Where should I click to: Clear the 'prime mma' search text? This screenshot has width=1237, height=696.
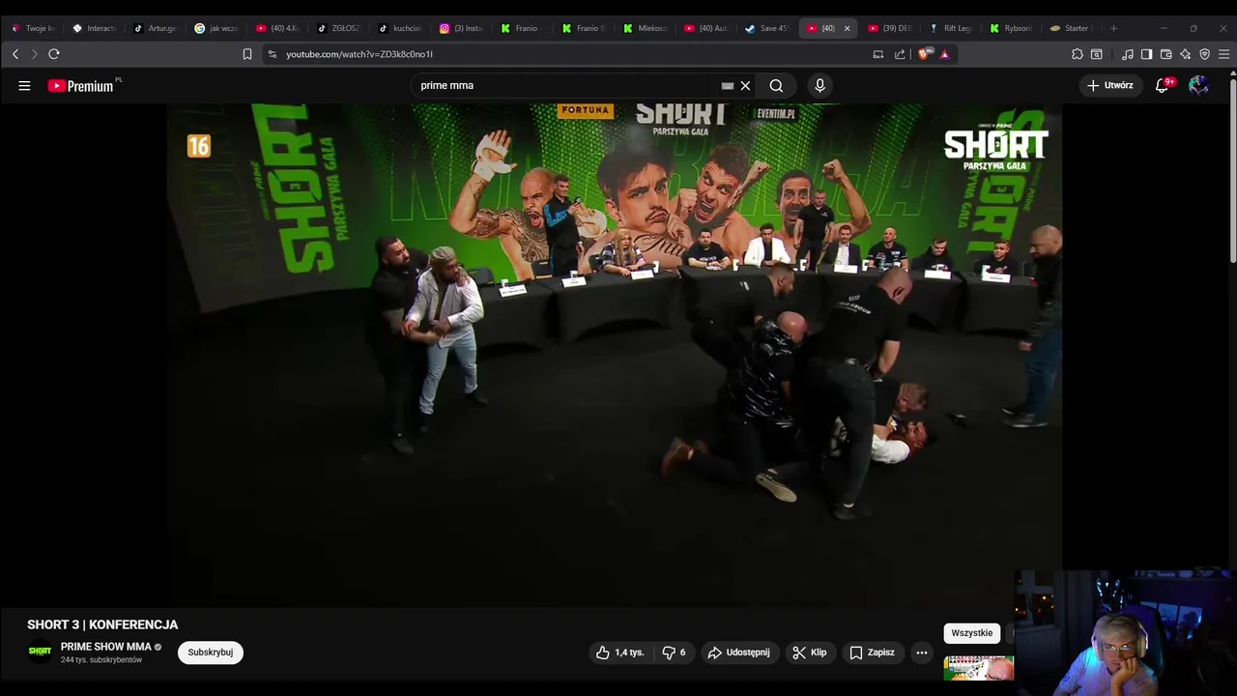745,85
